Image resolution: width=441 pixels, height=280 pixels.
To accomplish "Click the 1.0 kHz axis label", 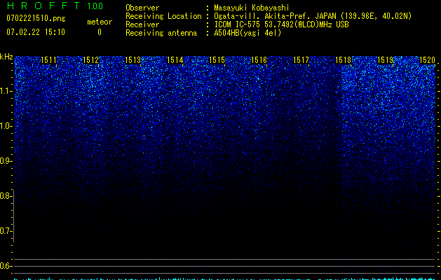I will [x=5, y=126].
